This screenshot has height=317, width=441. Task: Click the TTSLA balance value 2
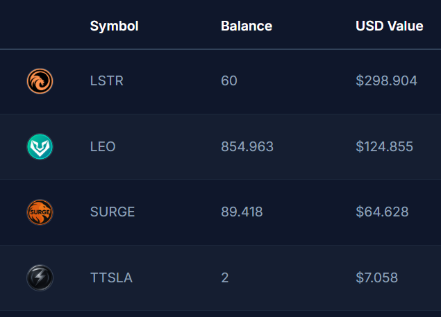point(224,277)
